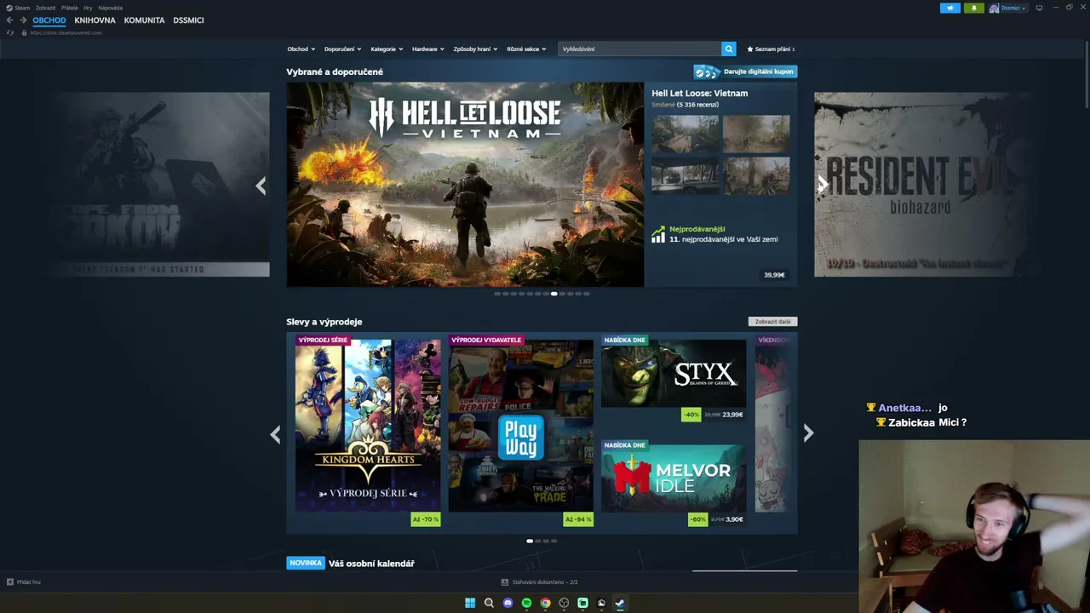The image size is (1090, 613).
Task: Click the store URL address text
Action: tap(66, 32)
